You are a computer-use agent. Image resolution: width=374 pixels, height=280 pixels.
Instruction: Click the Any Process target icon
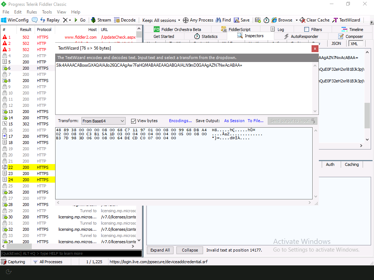[x=186, y=20]
